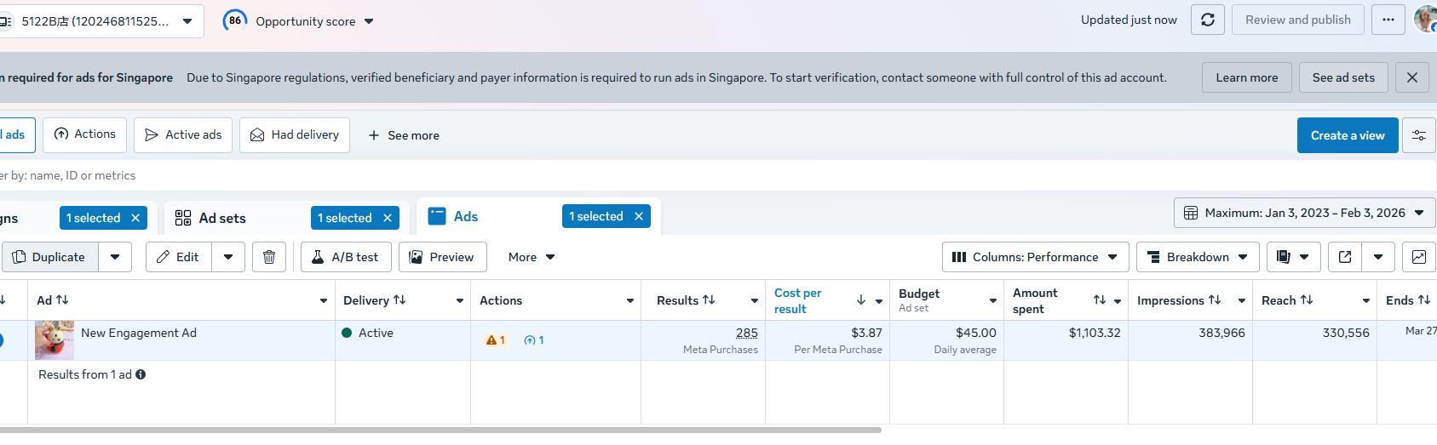This screenshot has height=445, width=1437.
Task: Switch to the Ad sets tab
Action: click(x=221, y=218)
